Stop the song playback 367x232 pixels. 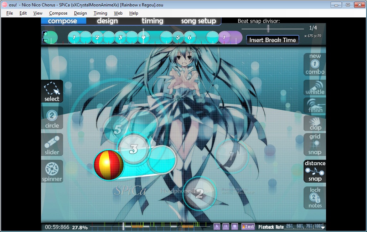coord(234,226)
